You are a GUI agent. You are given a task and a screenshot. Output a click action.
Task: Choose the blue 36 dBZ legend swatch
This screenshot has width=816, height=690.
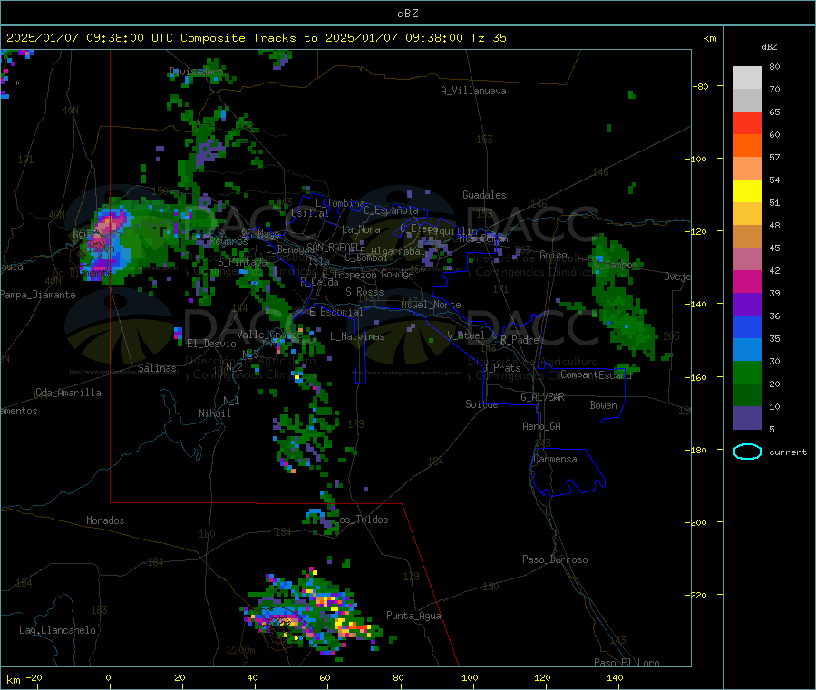(x=747, y=326)
